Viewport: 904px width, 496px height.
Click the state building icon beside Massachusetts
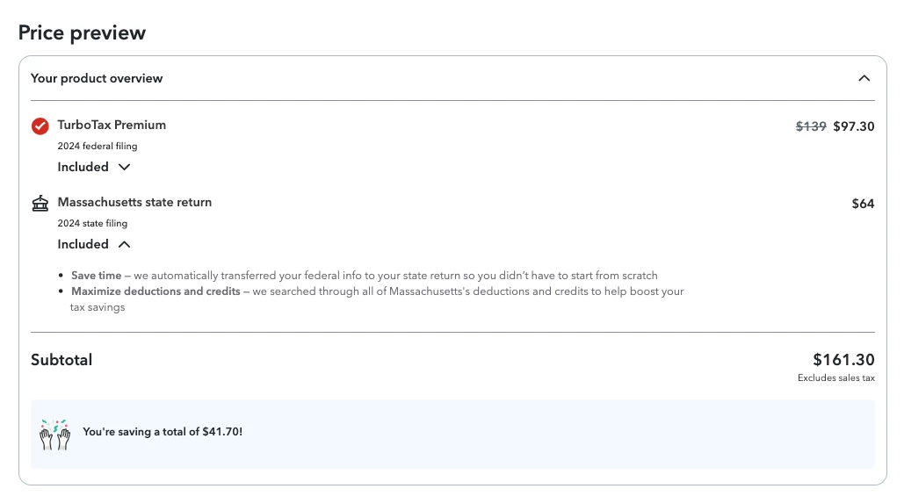coord(40,204)
